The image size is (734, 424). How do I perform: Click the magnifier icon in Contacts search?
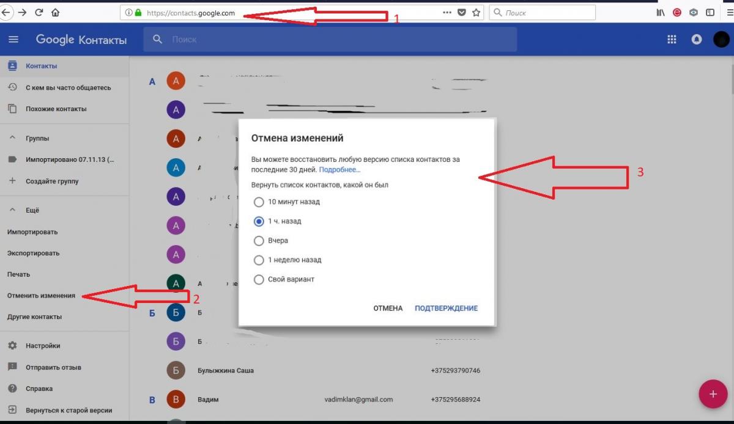[158, 39]
